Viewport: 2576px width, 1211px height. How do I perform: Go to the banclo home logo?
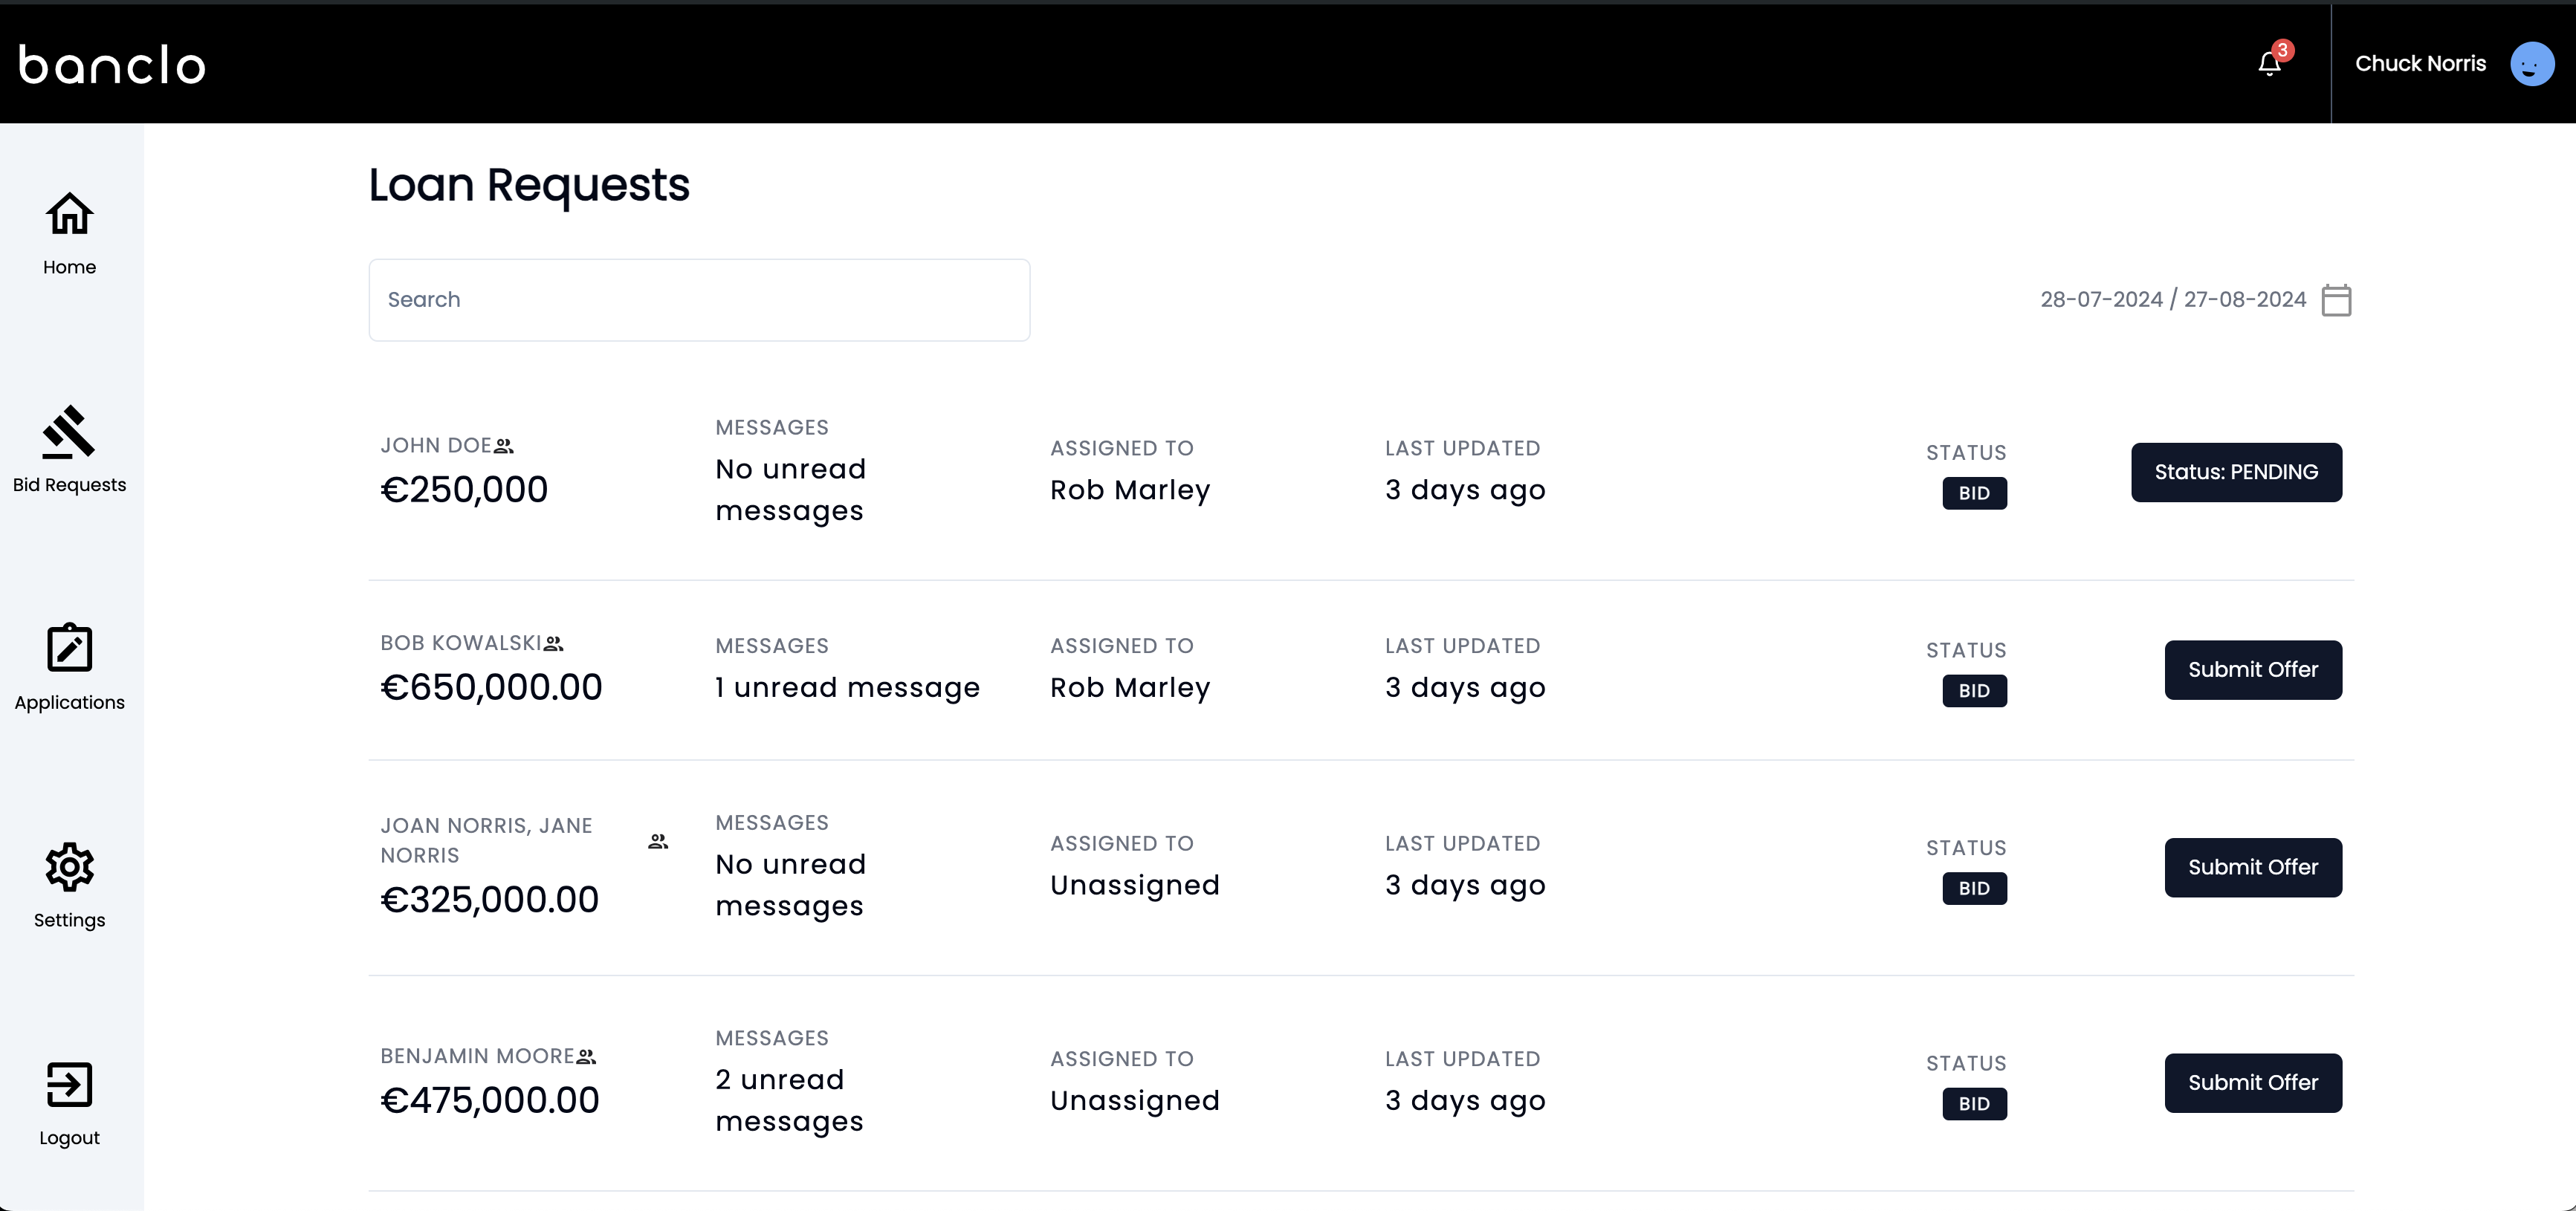[x=111, y=63]
